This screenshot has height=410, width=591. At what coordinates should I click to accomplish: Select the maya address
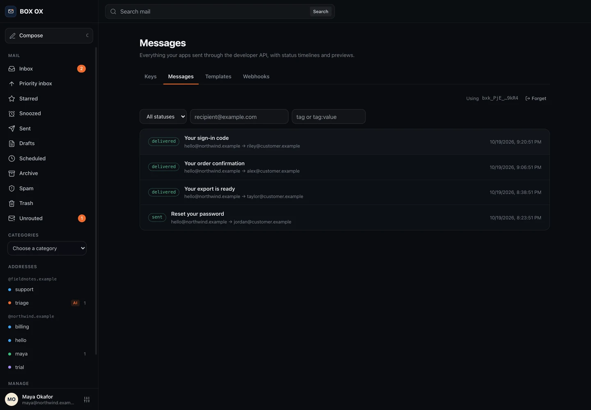click(x=47, y=354)
